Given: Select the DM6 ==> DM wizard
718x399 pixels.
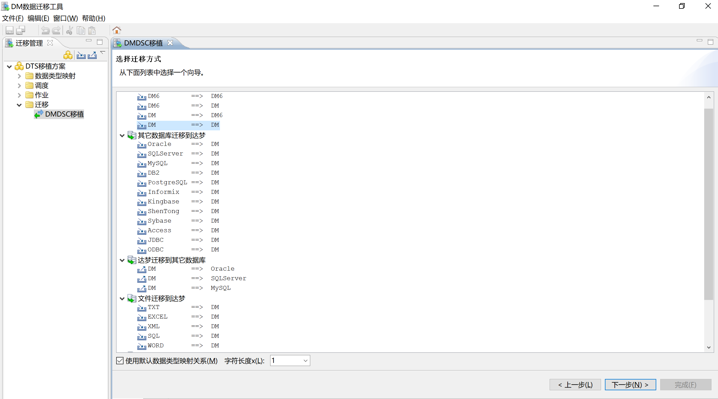Looking at the screenshot, I should (x=178, y=106).
